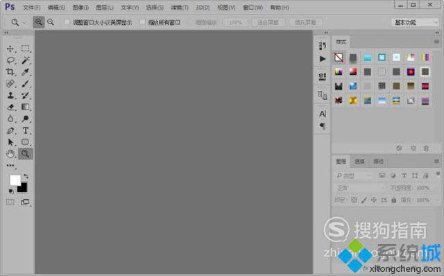Select the Eyedropper tool
This screenshot has height=276, width=444.
[26, 72]
